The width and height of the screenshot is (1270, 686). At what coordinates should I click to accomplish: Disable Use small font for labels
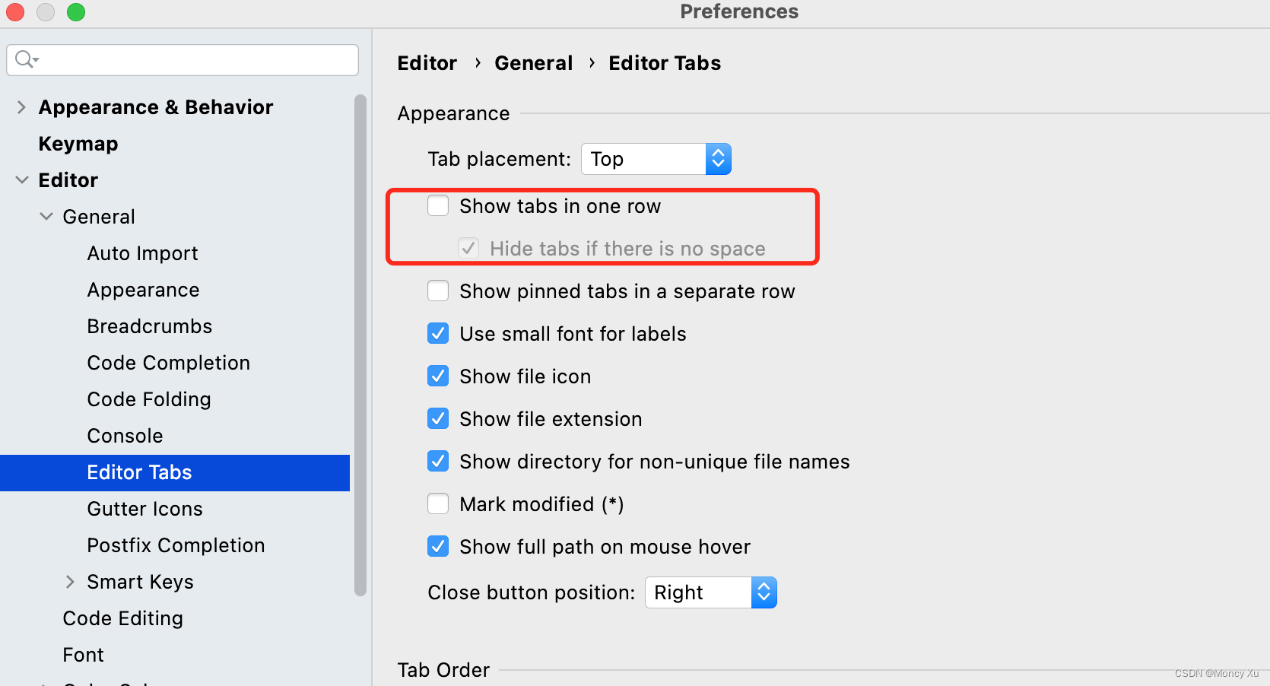[438, 334]
